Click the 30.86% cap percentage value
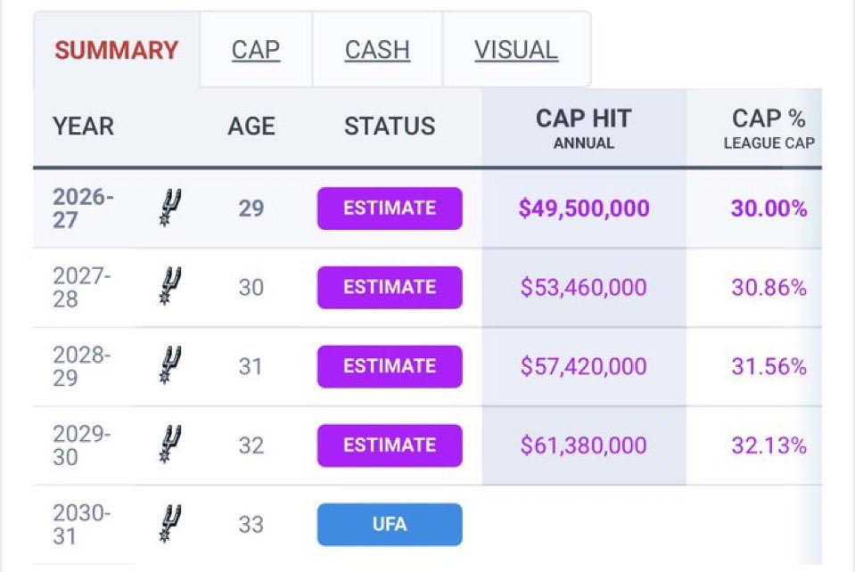The width and height of the screenshot is (855, 572). (x=769, y=287)
